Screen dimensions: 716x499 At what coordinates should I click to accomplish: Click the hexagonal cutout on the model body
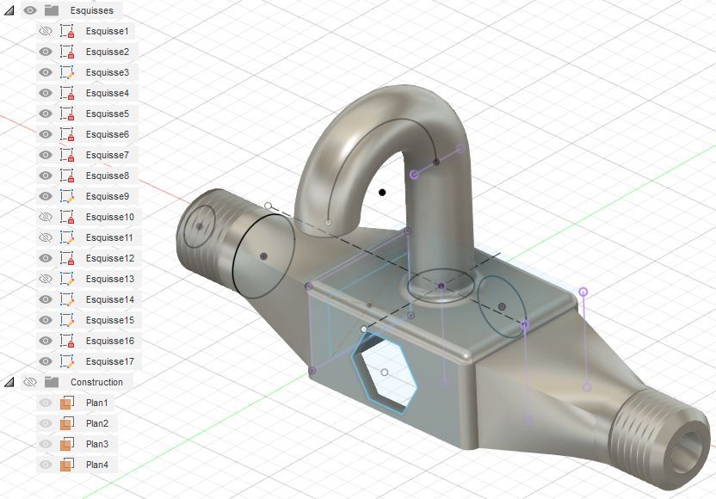click(x=385, y=373)
